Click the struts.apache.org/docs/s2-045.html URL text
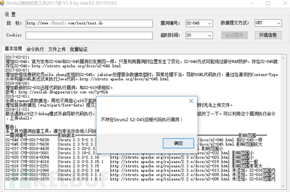This screenshot has height=192, width=290. 124,79
